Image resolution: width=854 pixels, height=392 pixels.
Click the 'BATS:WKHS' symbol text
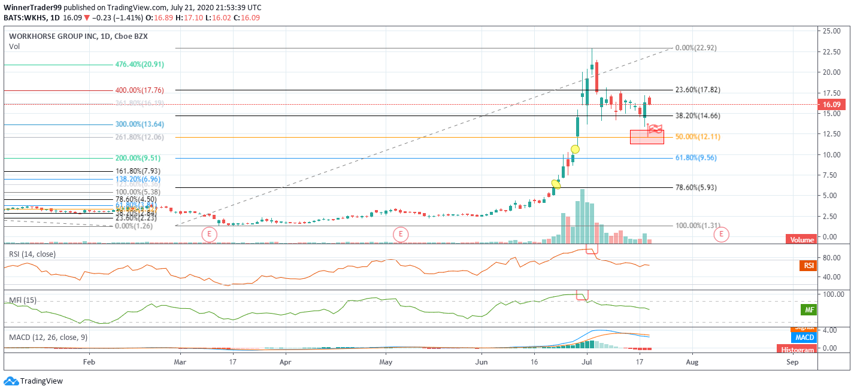pos(24,17)
